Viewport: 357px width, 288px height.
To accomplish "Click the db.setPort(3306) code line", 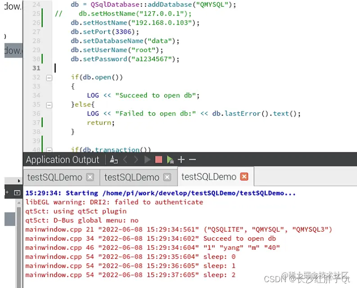I will pos(105,32).
